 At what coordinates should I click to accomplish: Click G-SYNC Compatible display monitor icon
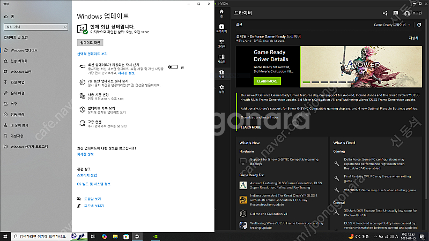243,162
